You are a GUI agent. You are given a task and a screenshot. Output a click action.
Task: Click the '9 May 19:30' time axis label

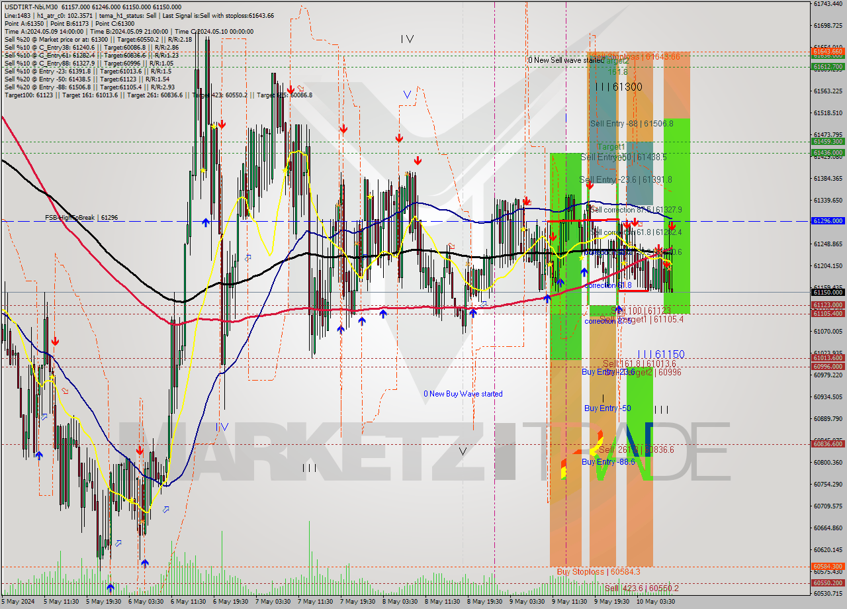612,602
